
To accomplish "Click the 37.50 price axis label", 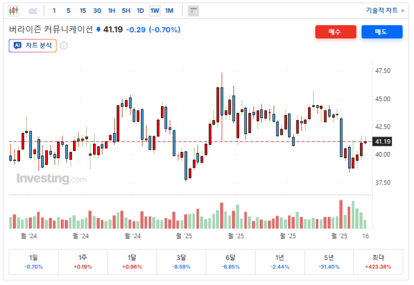I will click(x=383, y=183).
